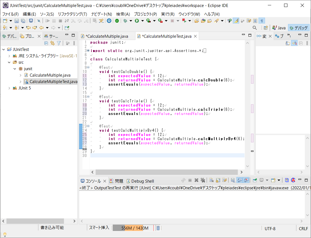The width and height of the screenshot is (311, 238).
Task: Click the empty line 30 in the editor
Action: (x=167, y=155)
